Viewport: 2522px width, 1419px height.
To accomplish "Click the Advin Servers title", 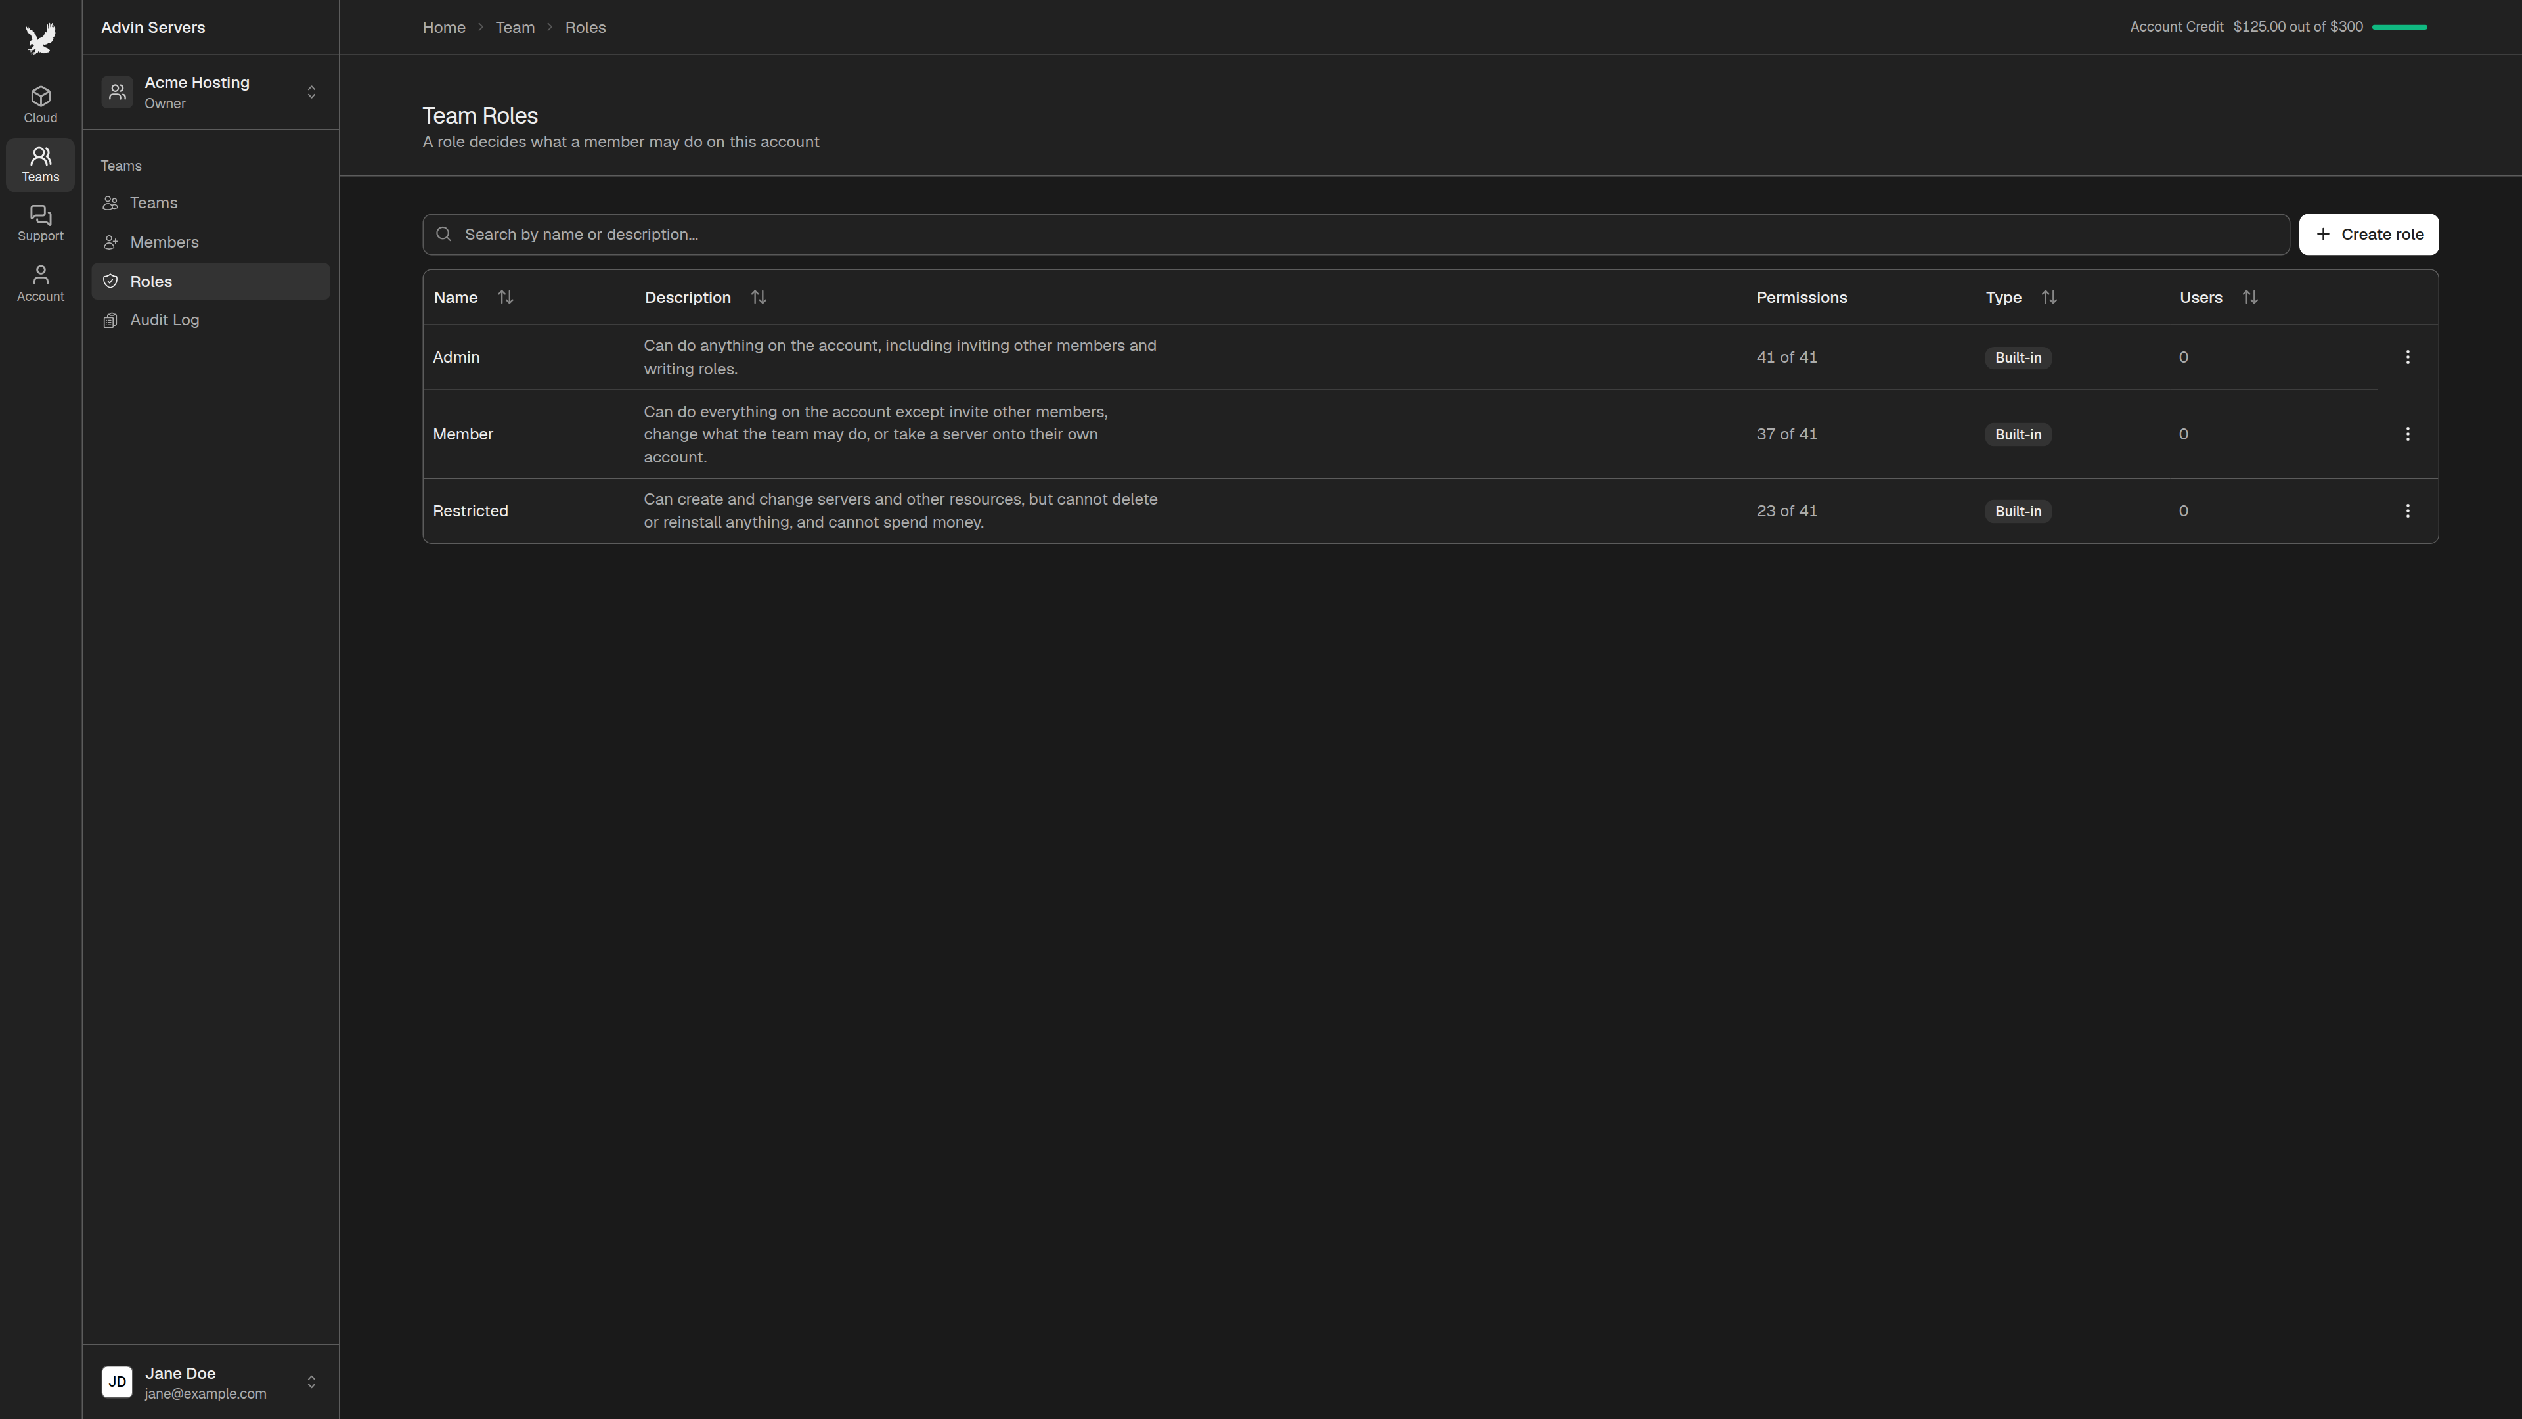I will tap(153, 28).
